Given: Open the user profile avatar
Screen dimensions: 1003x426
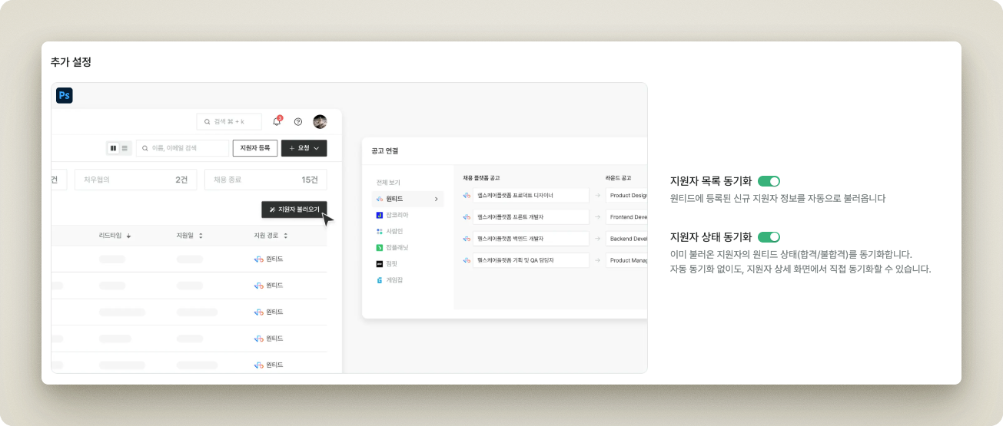Looking at the screenshot, I should tap(320, 121).
